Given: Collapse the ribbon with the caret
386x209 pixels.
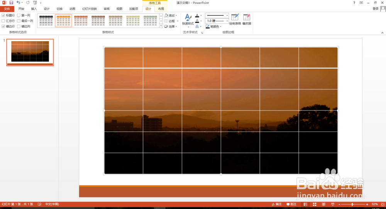Looking at the screenshot, I should 382,32.
